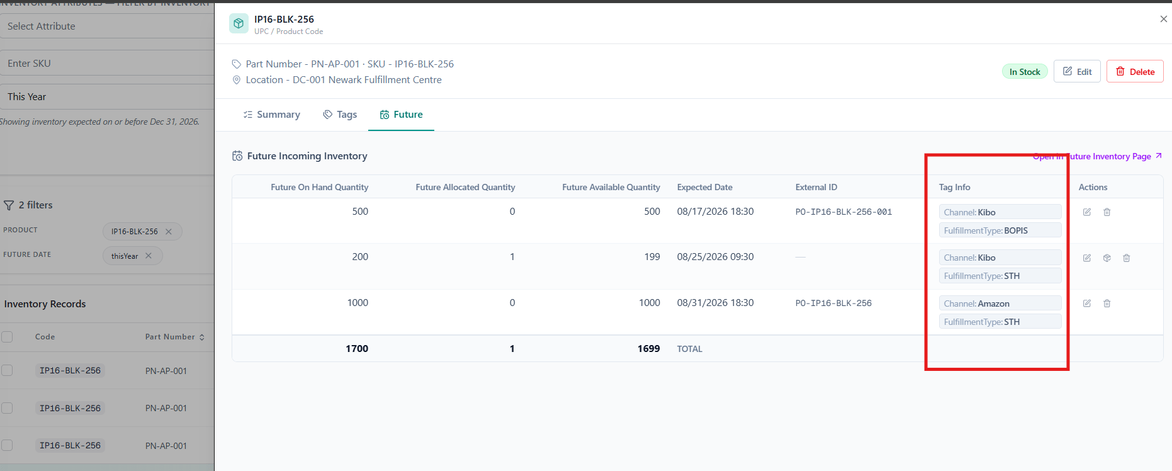Click the product cube icon beside IP16-BLK-256
Screen dimensions: 1172x471
(x=239, y=24)
